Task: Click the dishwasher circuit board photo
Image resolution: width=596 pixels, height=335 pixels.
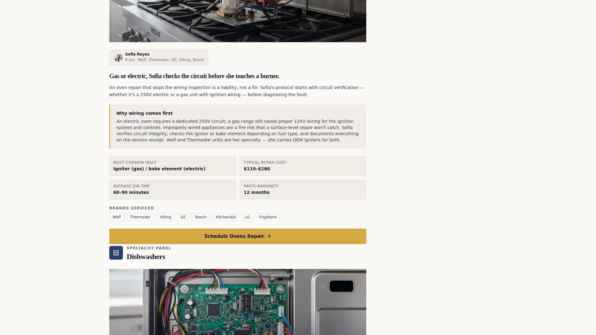Action: click(x=238, y=302)
